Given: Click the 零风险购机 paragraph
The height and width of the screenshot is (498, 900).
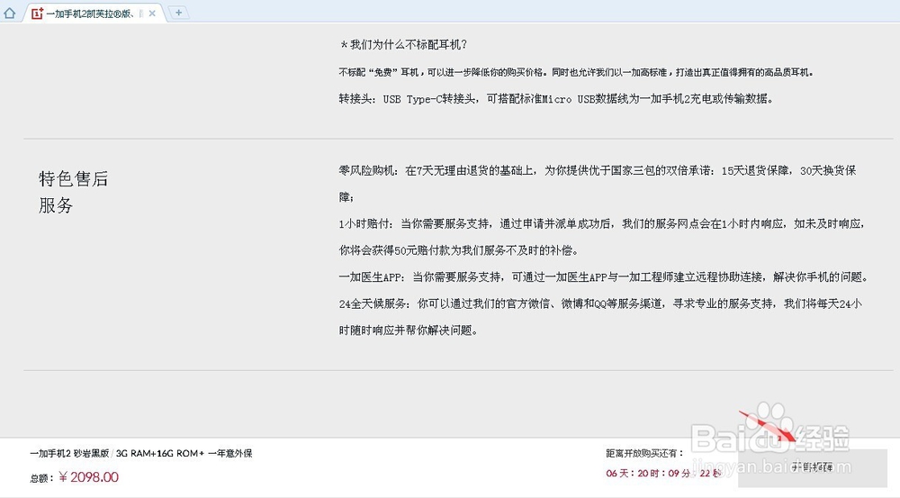Looking at the screenshot, I should [x=598, y=184].
